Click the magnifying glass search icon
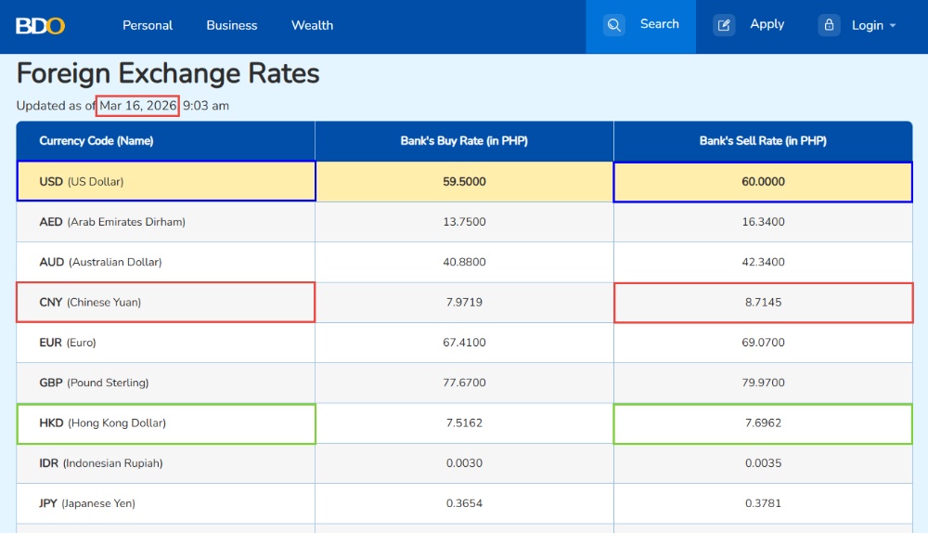The height and width of the screenshot is (533, 928). click(613, 25)
